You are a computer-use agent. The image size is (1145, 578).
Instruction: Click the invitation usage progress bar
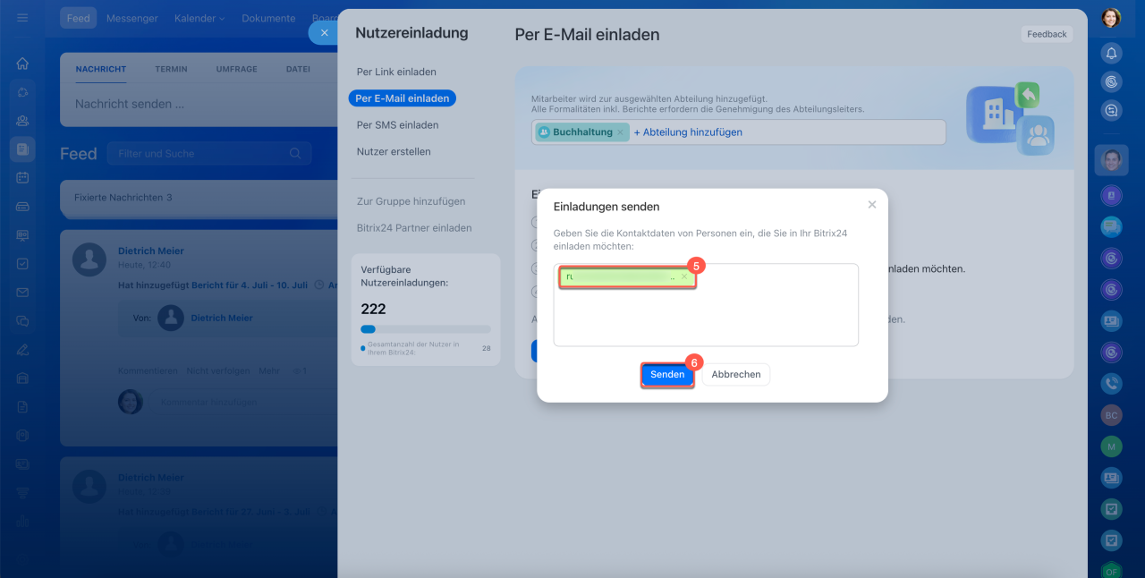click(x=426, y=329)
